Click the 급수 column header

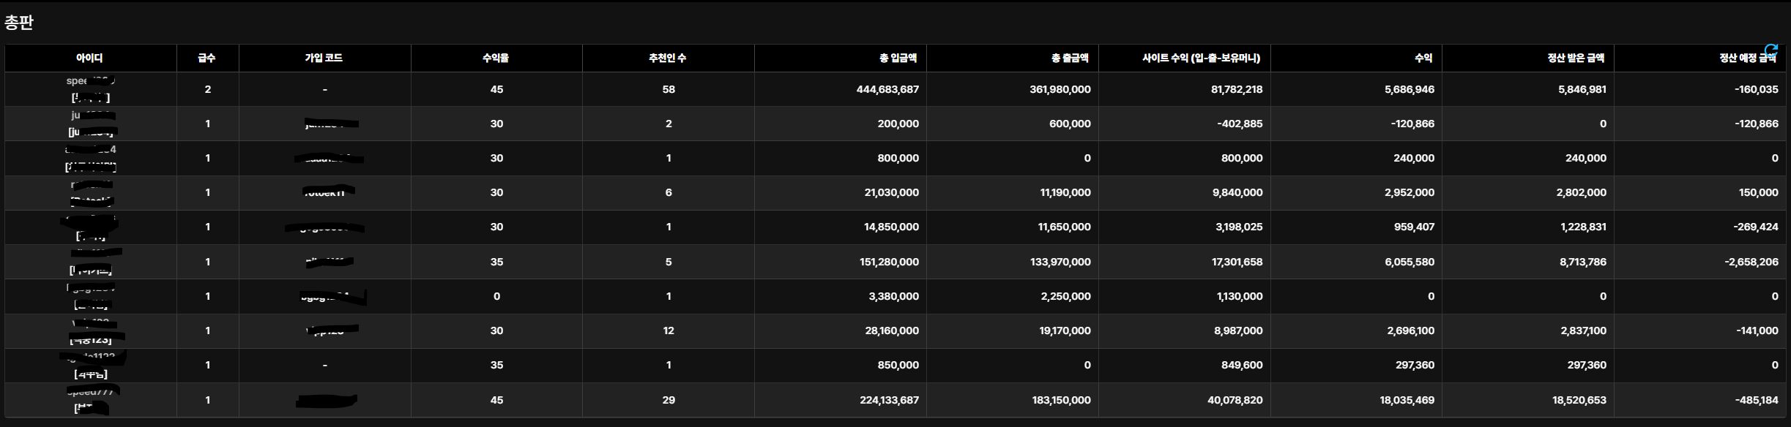pos(207,58)
